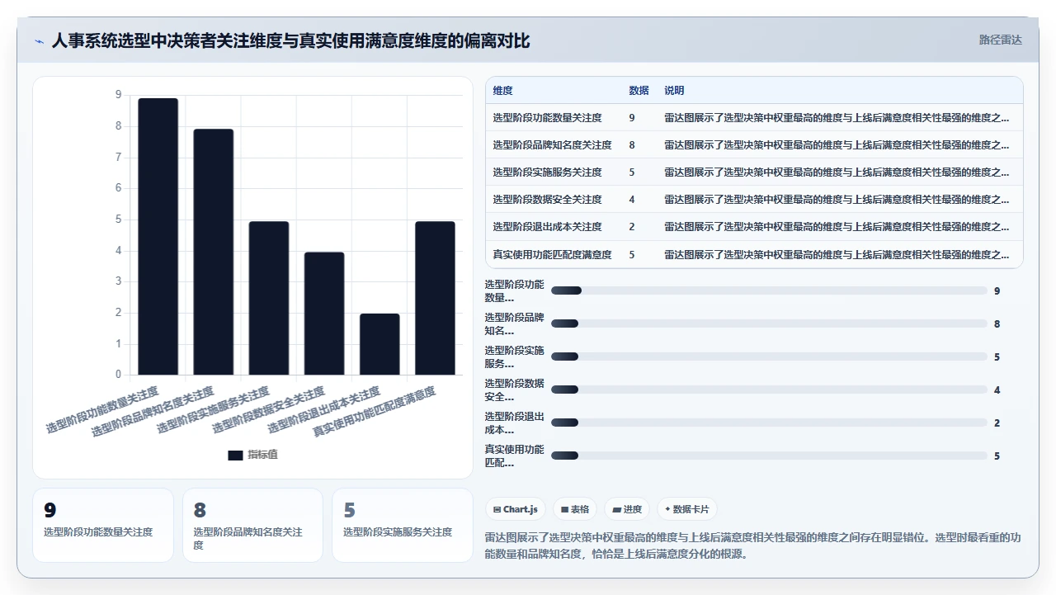The width and height of the screenshot is (1056, 595).
Task: Click the progress bar for 真实使用功能匹配…
Action: click(x=769, y=456)
